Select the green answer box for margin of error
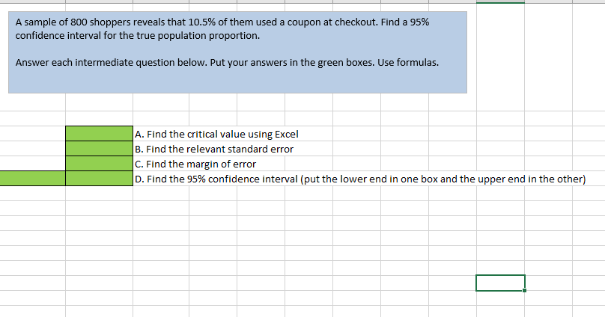 [x=99, y=163]
